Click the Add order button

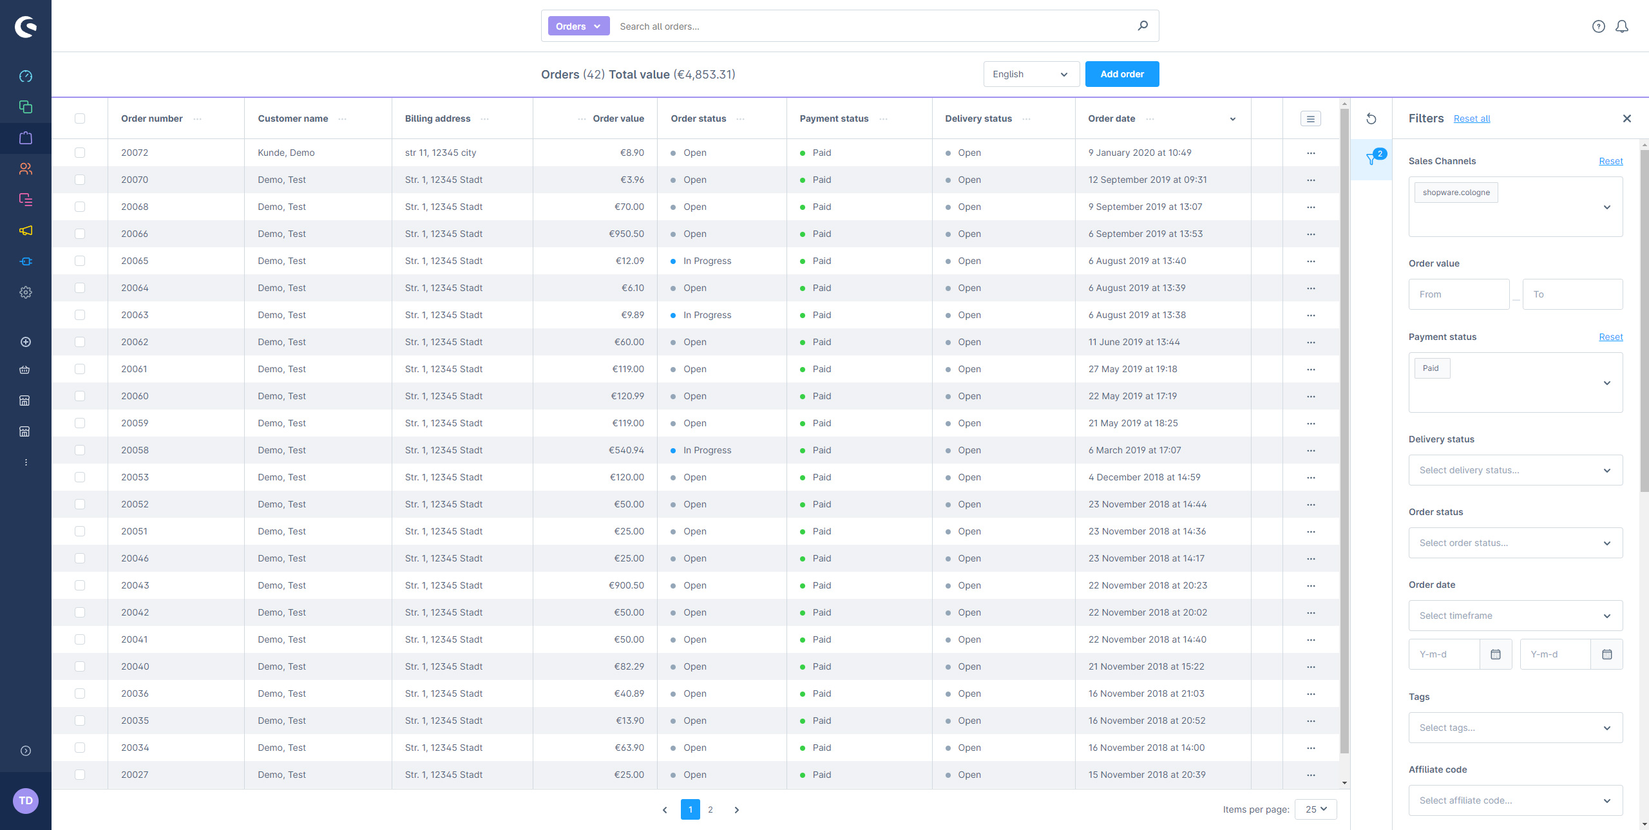tap(1121, 74)
